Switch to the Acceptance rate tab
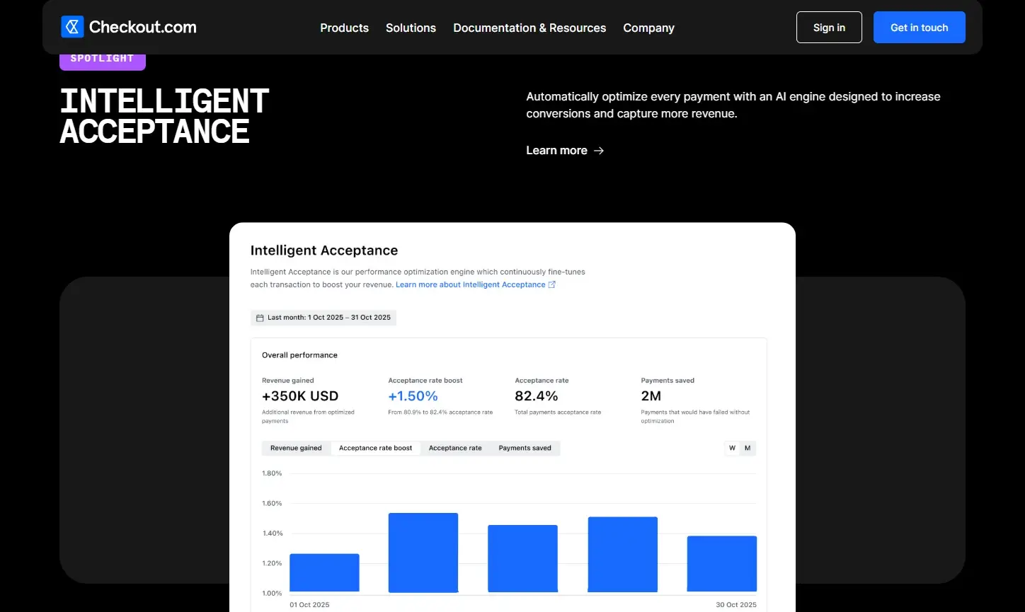 point(455,448)
